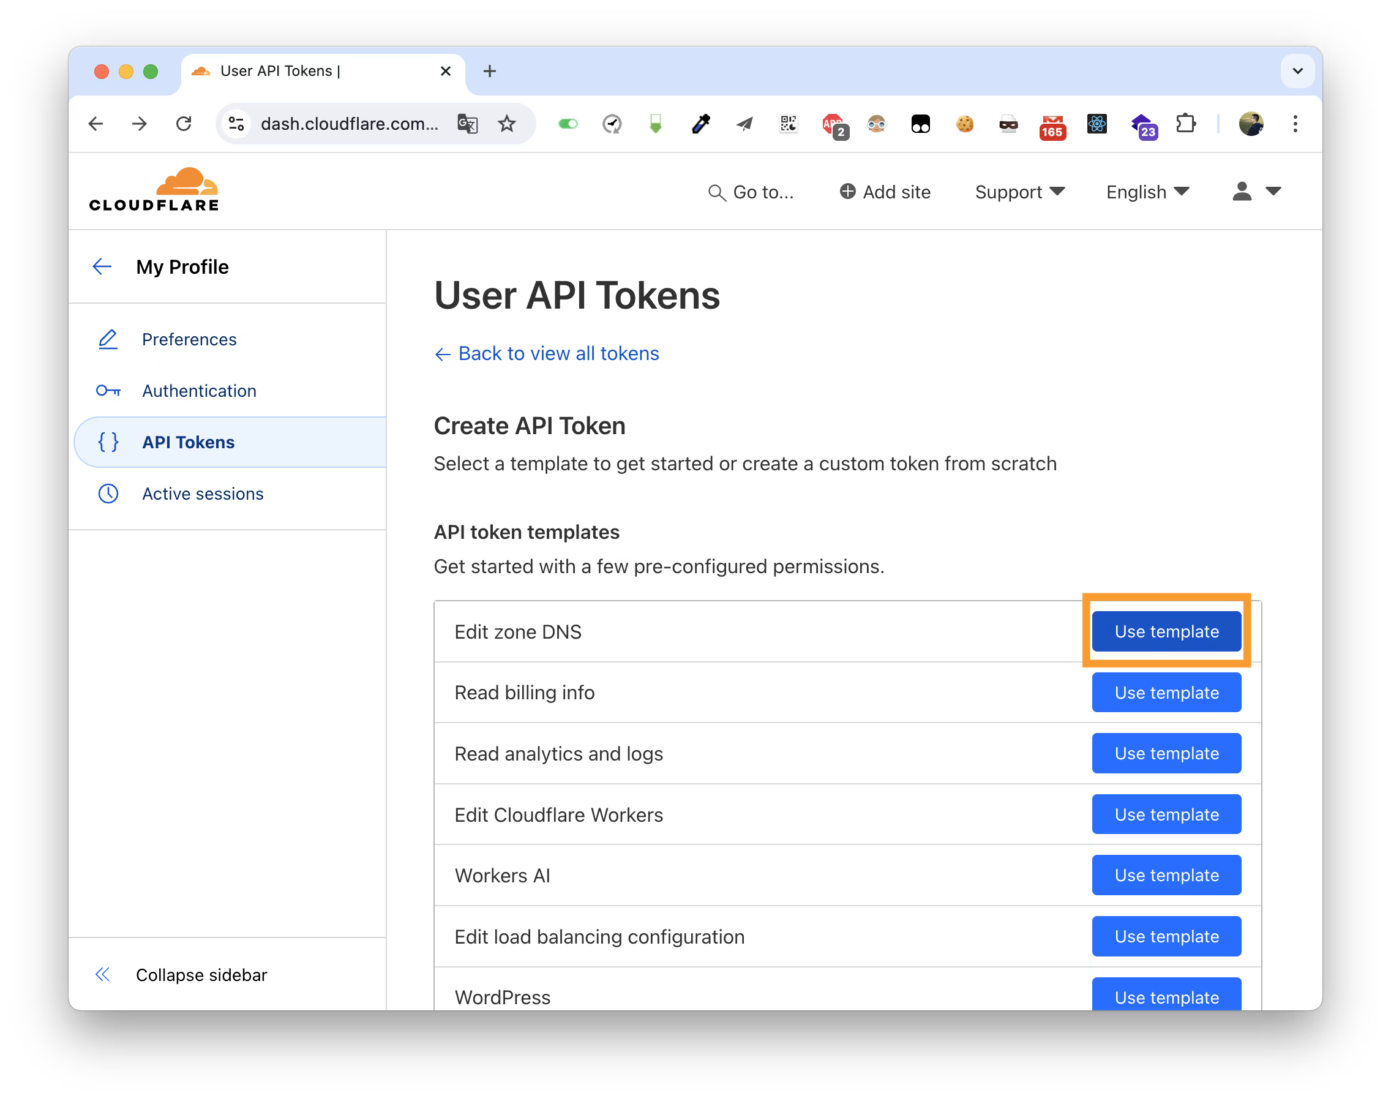Open the speedometer extension icon

point(612,124)
